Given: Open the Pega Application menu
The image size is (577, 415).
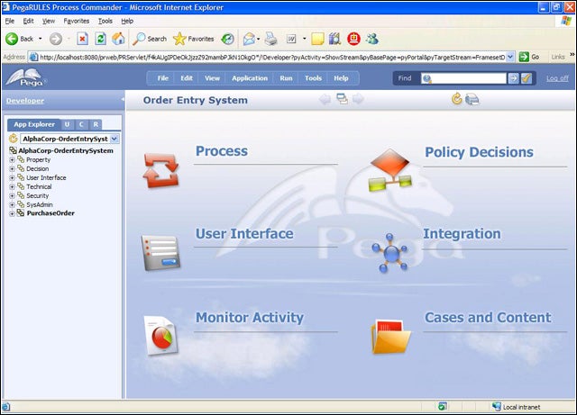Looking at the screenshot, I should (250, 78).
